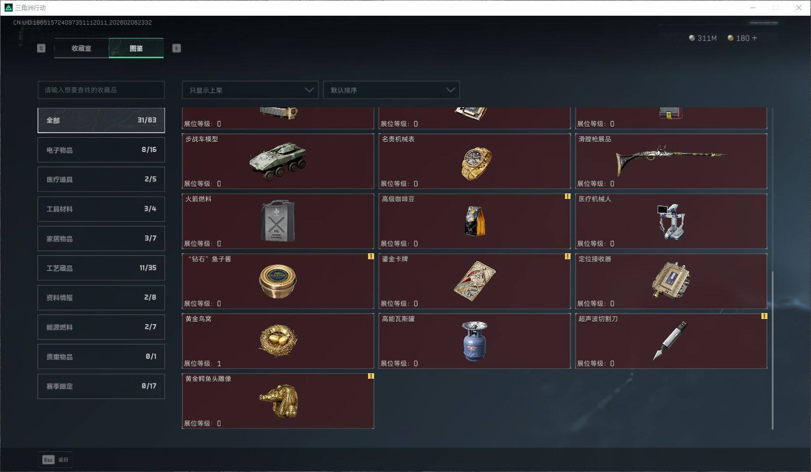Select the 步战车模型 armored vehicle icon

click(x=278, y=161)
